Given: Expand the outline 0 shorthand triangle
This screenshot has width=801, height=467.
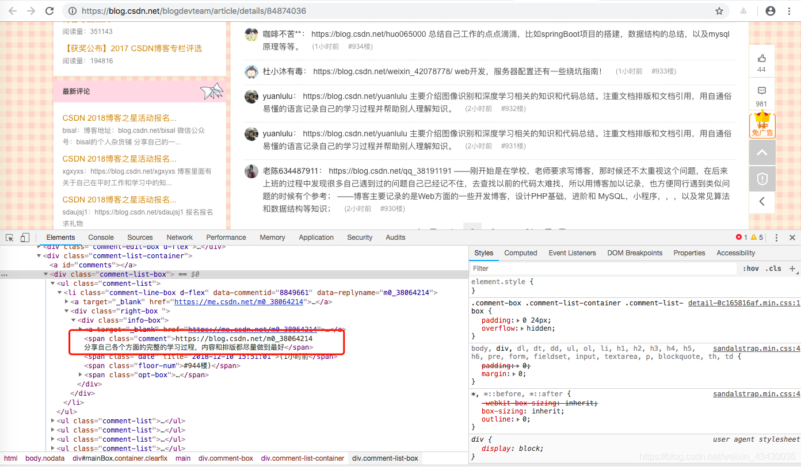Looking at the screenshot, I should pos(517,420).
